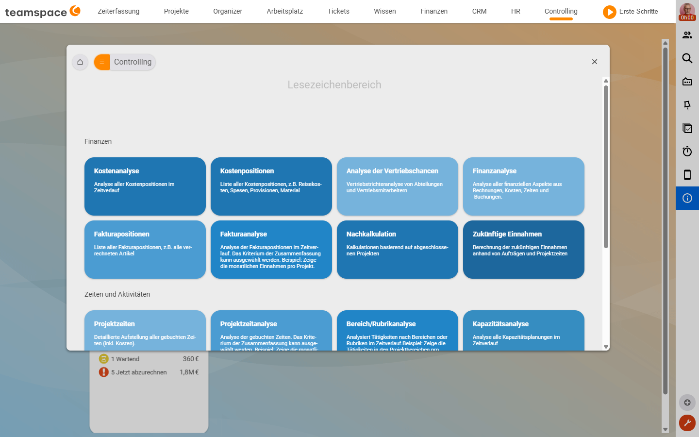699x437 pixels.
Task: Click the 1,8M € amount
Action: coord(189,372)
